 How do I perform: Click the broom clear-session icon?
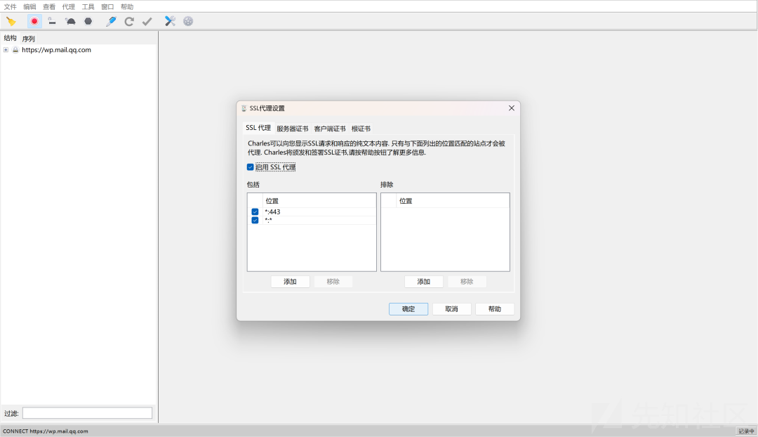coord(11,21)
